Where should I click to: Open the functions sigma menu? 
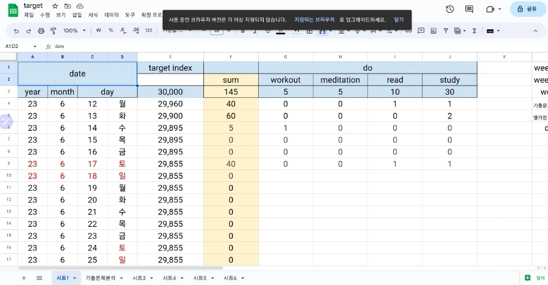pyautogui.click(x=474, y=31)
